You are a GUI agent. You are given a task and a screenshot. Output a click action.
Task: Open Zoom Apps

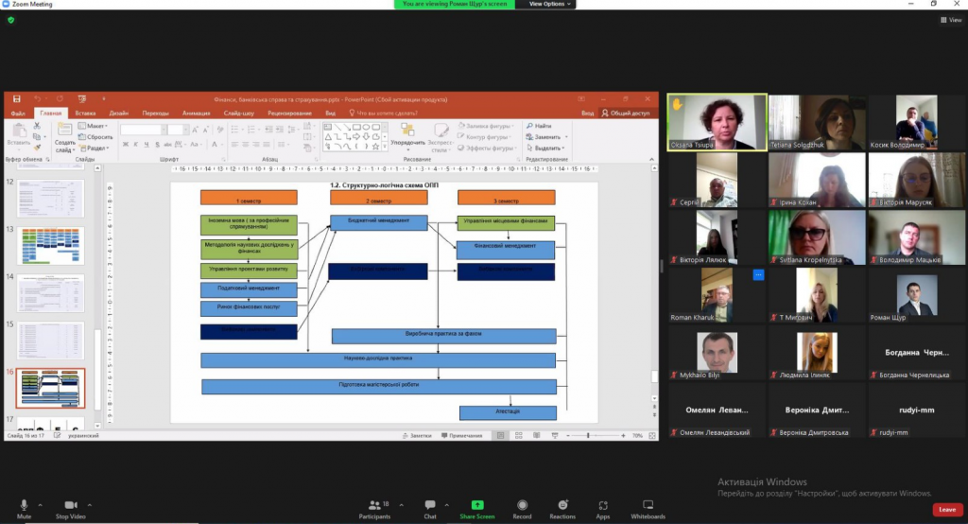pos(603,507)
